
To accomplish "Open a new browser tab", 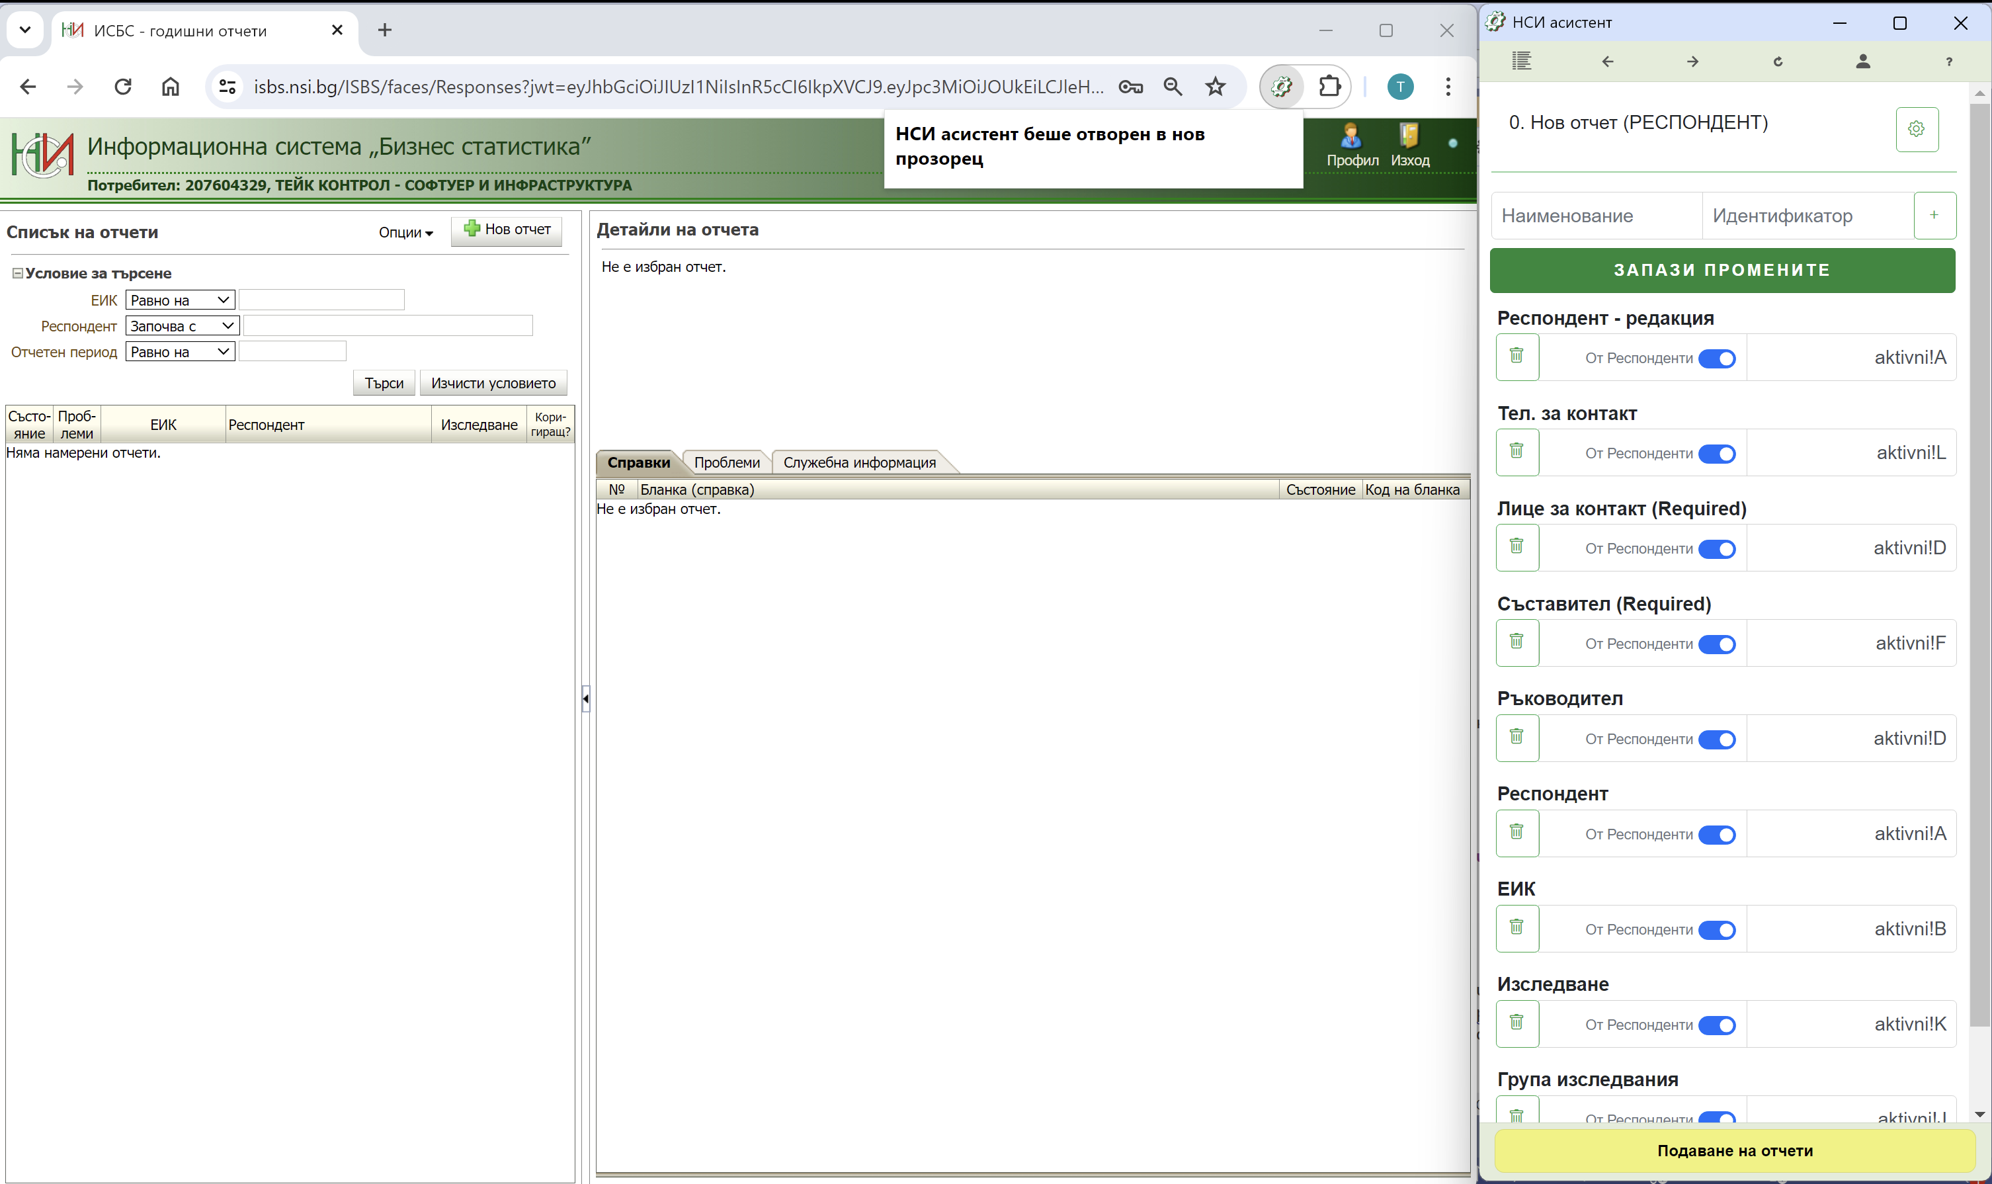I will [x=384, y=30].
